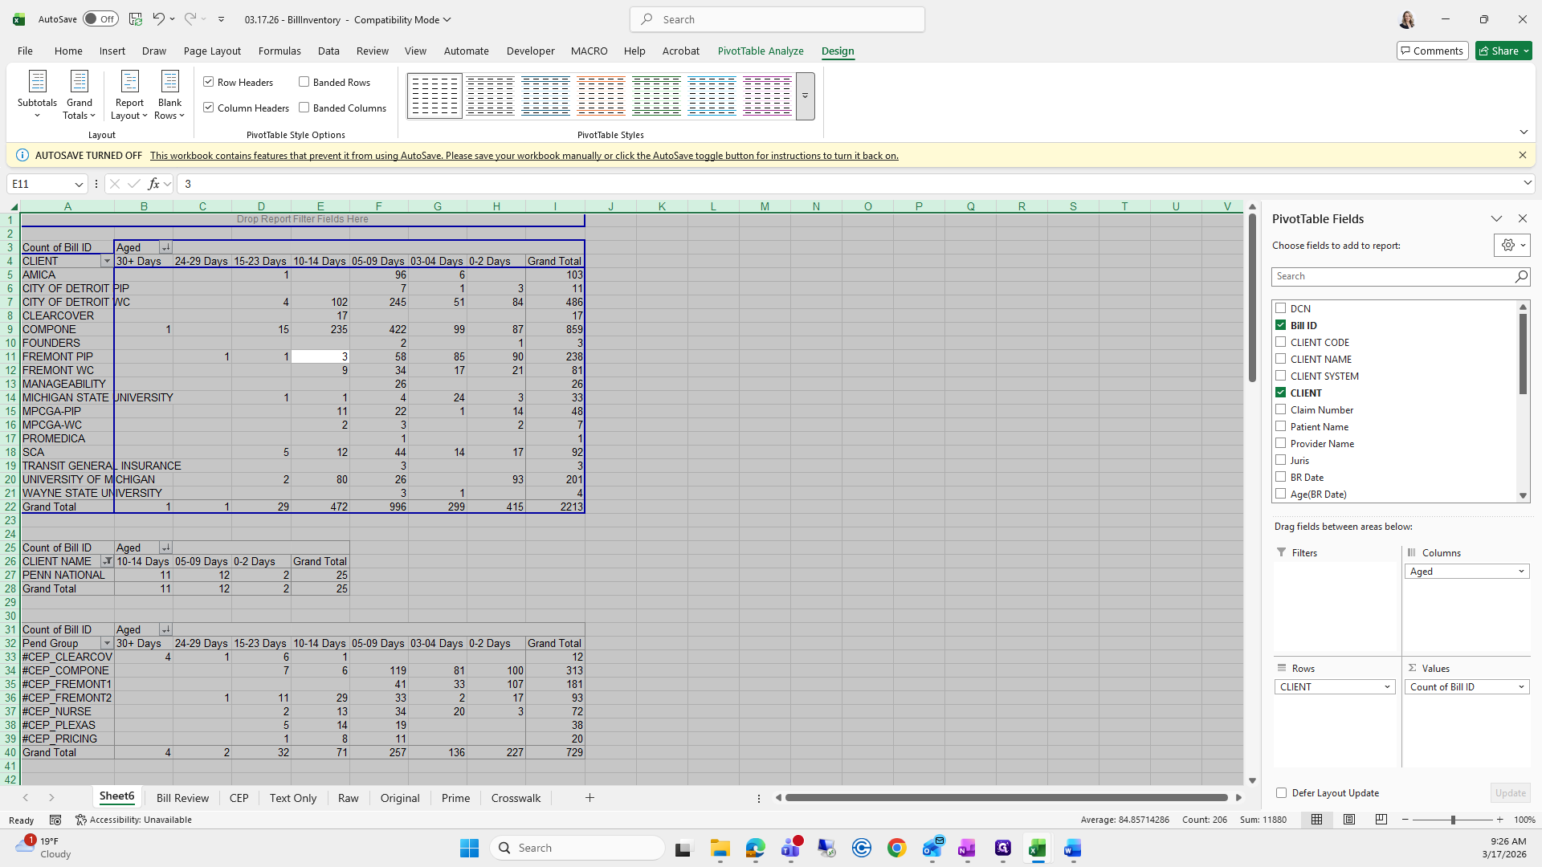Expand the PivotTable Styles gallery
Image resolution: width=1542 pixels, height=867 pixels.
click(805, 96)
